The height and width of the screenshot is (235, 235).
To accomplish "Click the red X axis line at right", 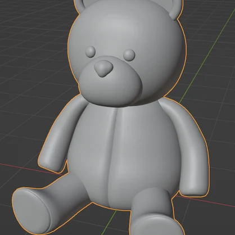I will (206, 201).
